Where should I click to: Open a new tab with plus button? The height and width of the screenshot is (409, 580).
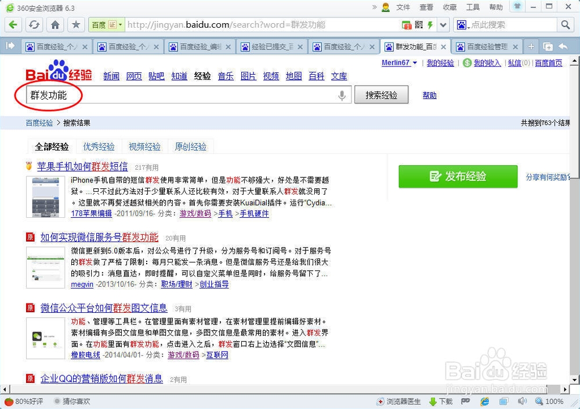(x=531, y=46)
